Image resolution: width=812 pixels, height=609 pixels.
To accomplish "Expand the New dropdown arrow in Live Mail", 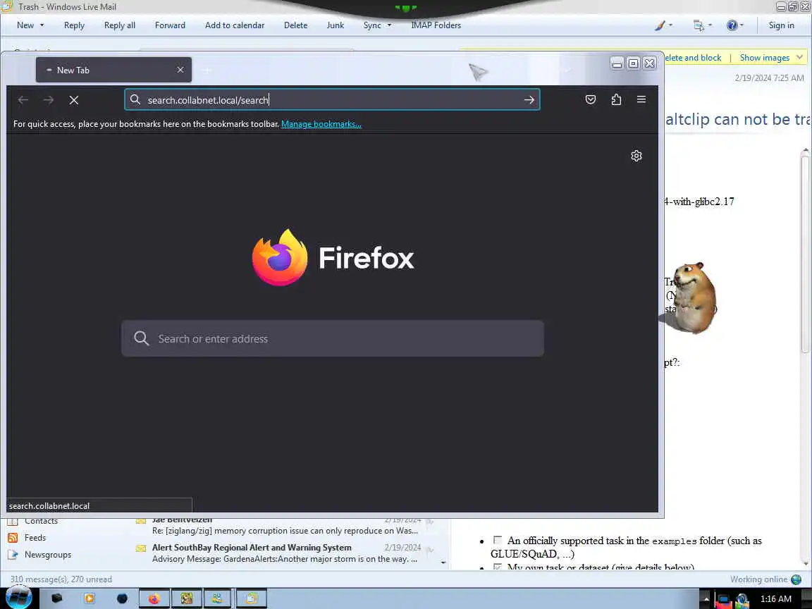I will [42, 25].
